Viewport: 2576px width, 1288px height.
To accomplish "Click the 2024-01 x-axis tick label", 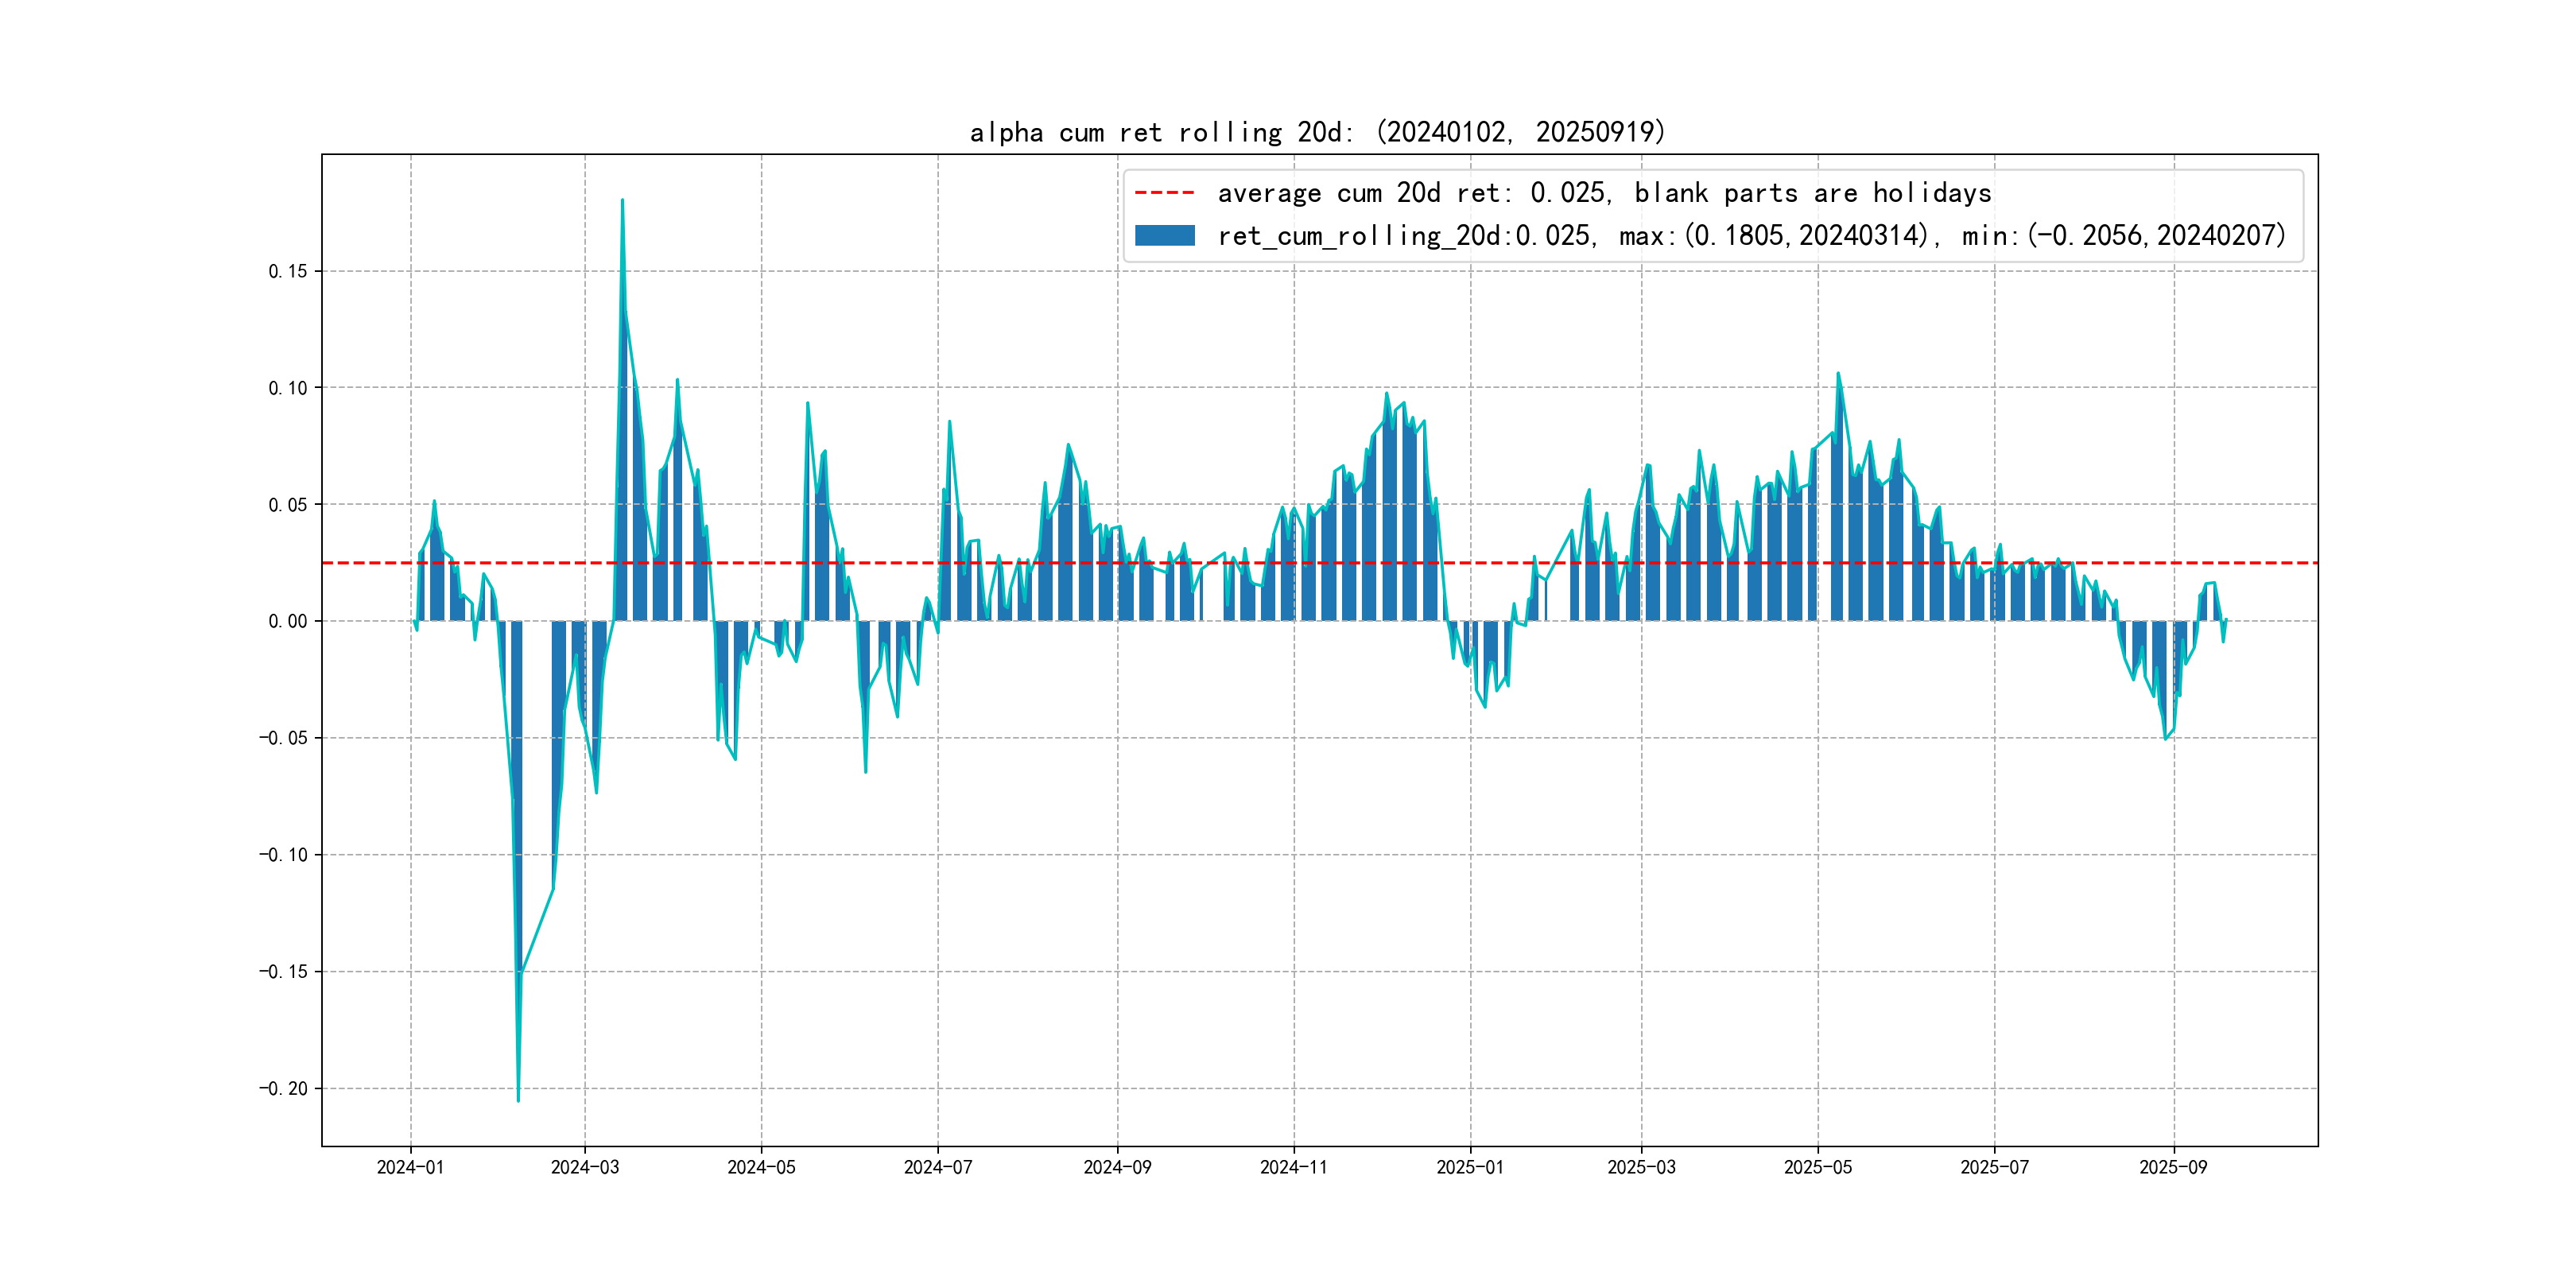I will (x=410, y=1167).
